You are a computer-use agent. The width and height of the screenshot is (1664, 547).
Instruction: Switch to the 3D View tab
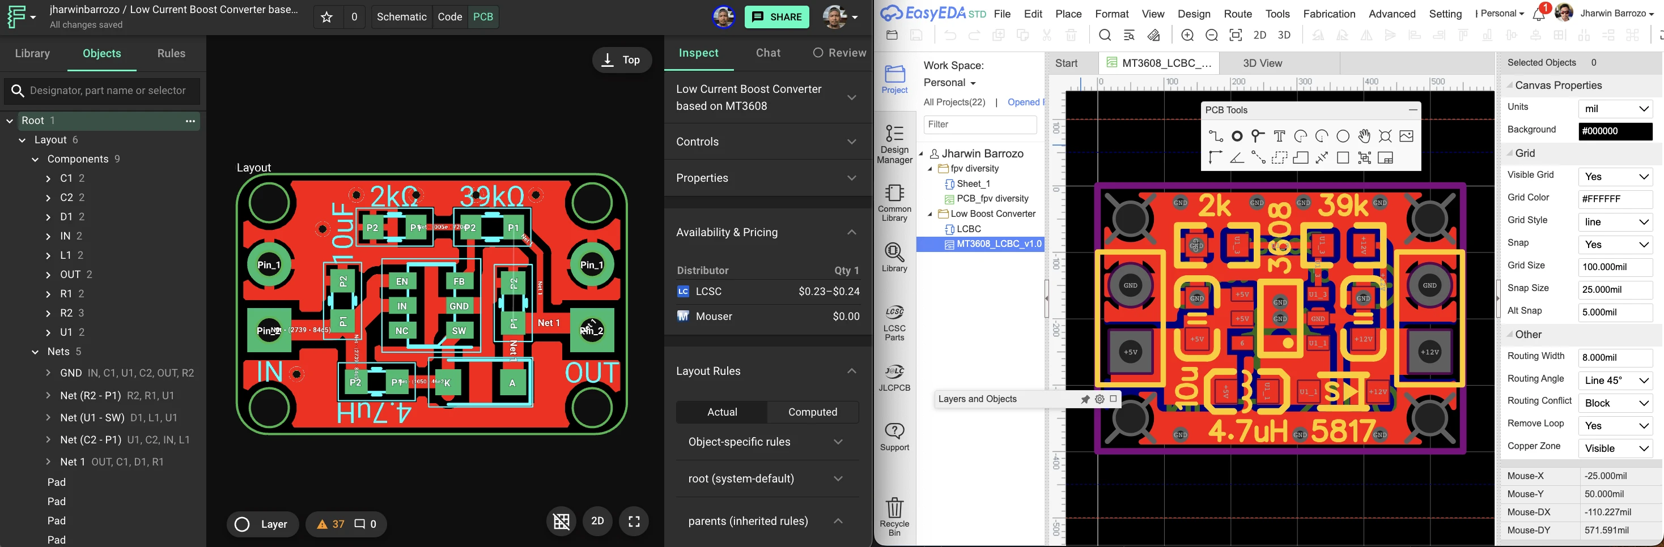pyautogui.click(x=1261, y=63)
